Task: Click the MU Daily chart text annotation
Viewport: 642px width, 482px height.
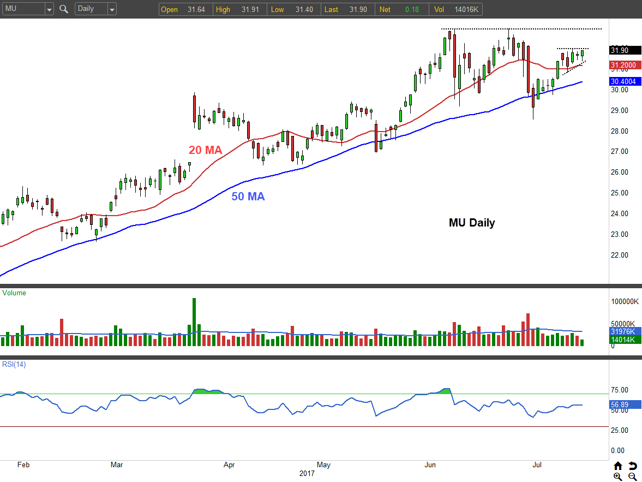Action: [x=472, y=223]
